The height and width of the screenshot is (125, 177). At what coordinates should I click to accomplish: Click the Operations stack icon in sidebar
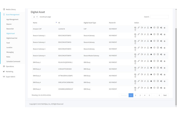point(4,66)
